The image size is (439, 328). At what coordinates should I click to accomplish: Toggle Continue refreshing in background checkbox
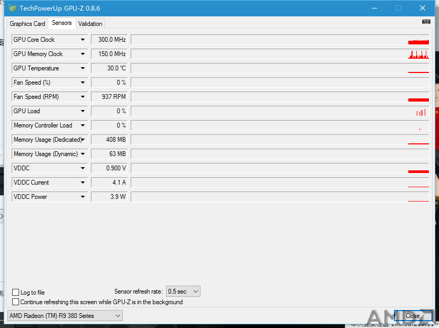click(16, 302)
